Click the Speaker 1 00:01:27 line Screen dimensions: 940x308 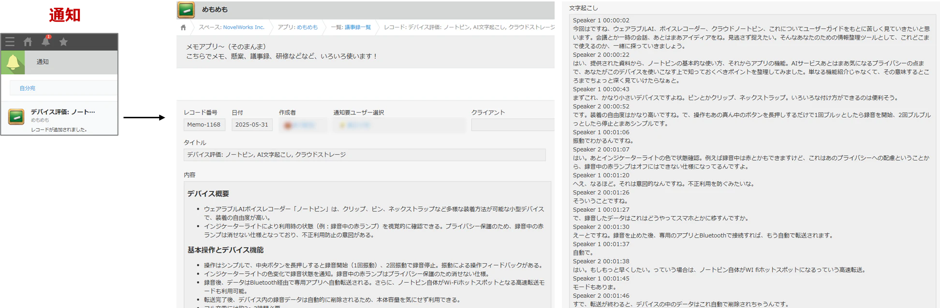click(x=601, y=210)
